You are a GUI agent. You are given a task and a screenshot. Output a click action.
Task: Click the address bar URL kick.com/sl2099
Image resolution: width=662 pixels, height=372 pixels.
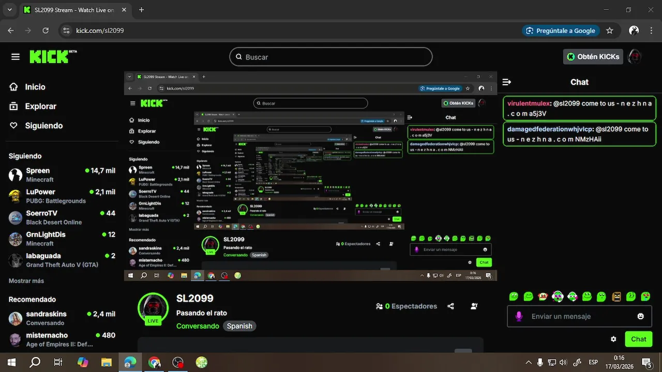(x=100, y=30)
